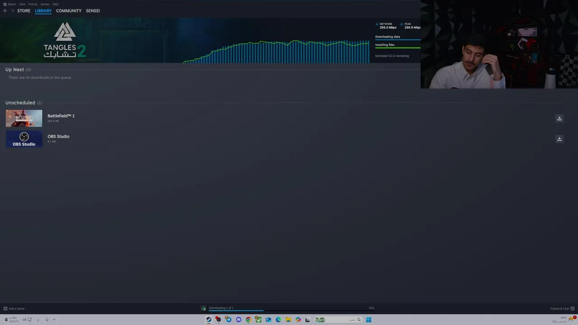
Task: Switch to the STORE tab
Action: point(23,10)
